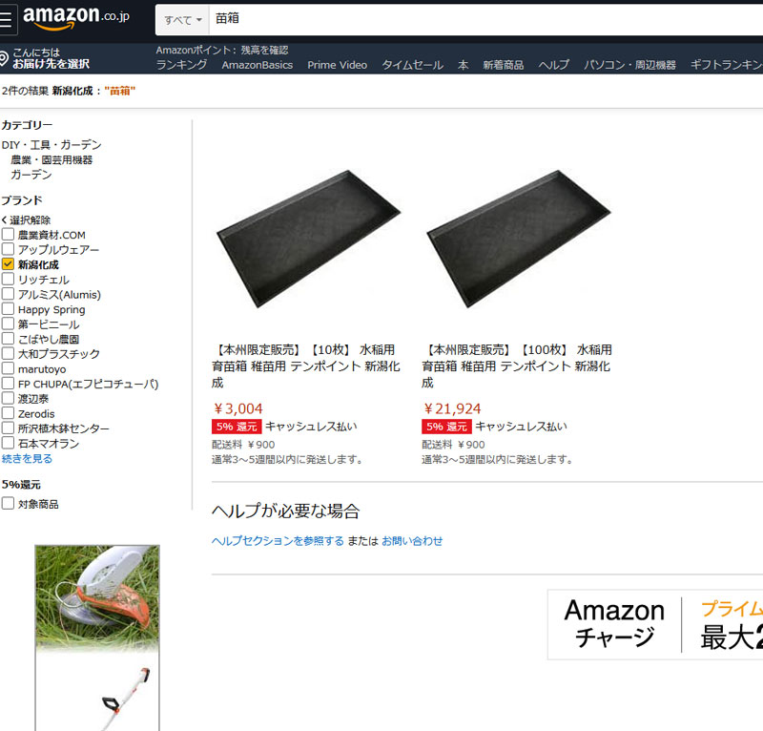
Task: Click the Amazon.co.jp logo
Action: 76,17
